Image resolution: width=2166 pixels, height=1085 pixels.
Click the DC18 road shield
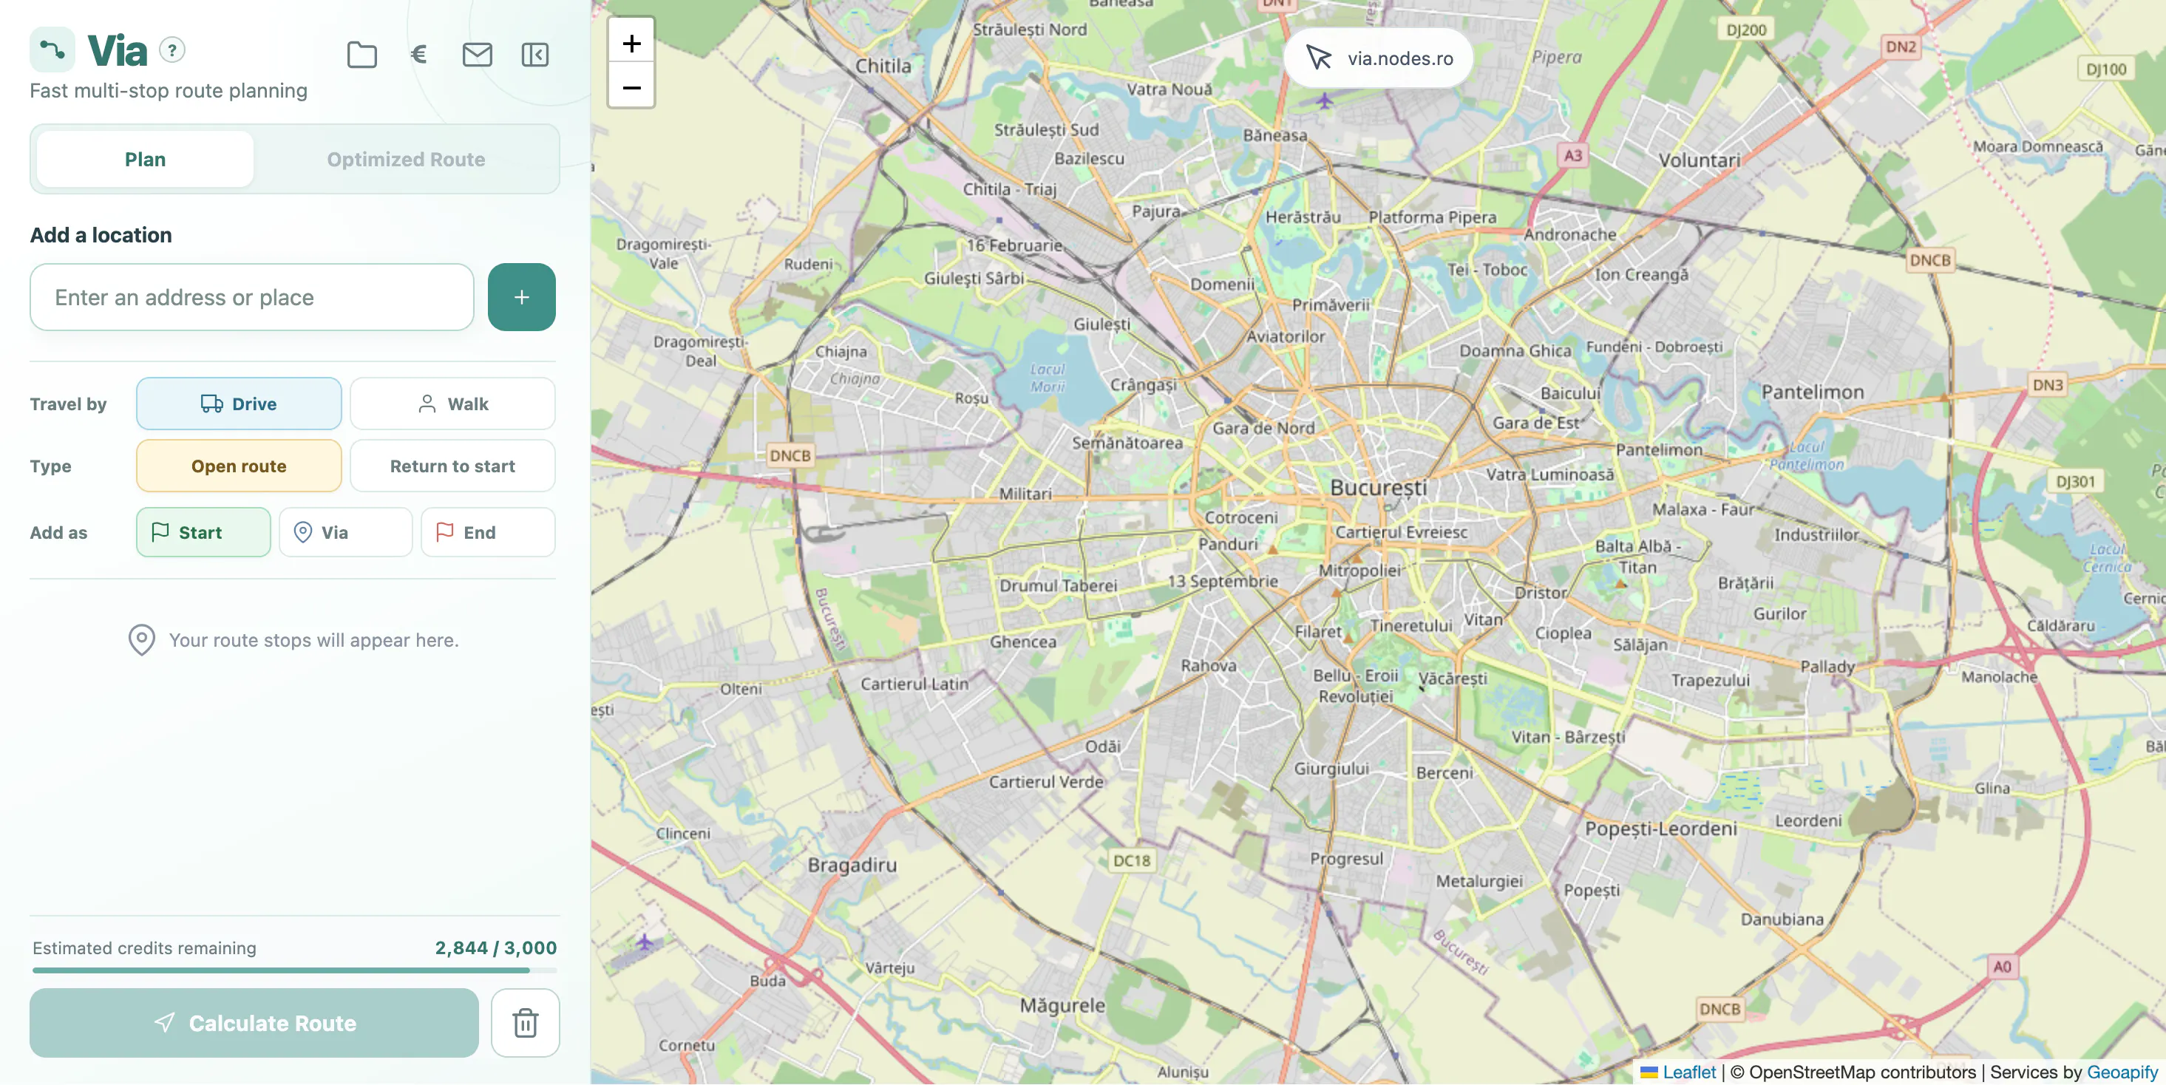pos(1131,860)
